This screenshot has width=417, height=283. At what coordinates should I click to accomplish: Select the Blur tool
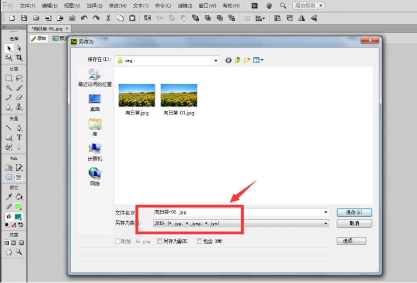pos(9,107)
